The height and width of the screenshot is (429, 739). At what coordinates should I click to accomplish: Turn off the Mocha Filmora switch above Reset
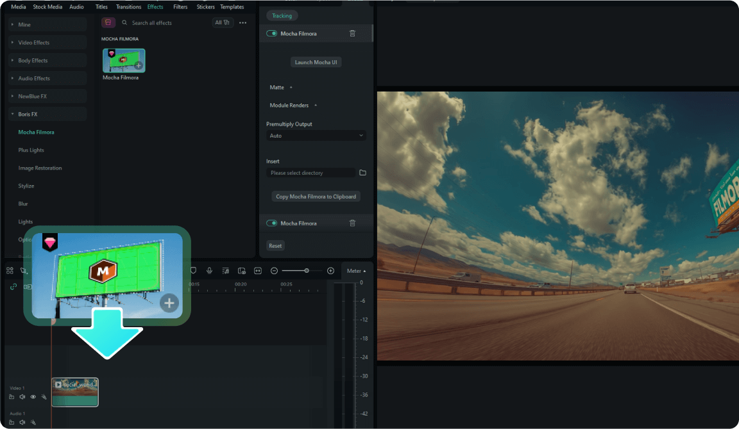click(x=271, y=223)
